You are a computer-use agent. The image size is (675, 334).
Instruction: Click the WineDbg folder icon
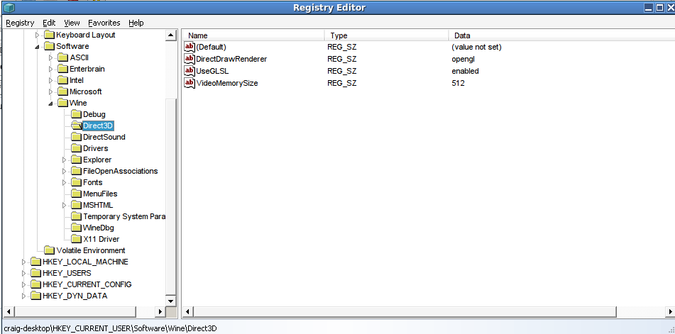(x=76, y=228)
